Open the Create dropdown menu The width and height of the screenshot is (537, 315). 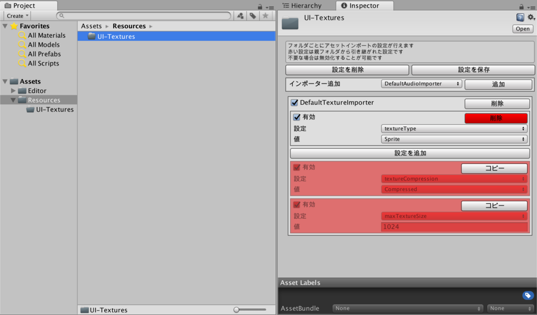click(x=17, y=16)
